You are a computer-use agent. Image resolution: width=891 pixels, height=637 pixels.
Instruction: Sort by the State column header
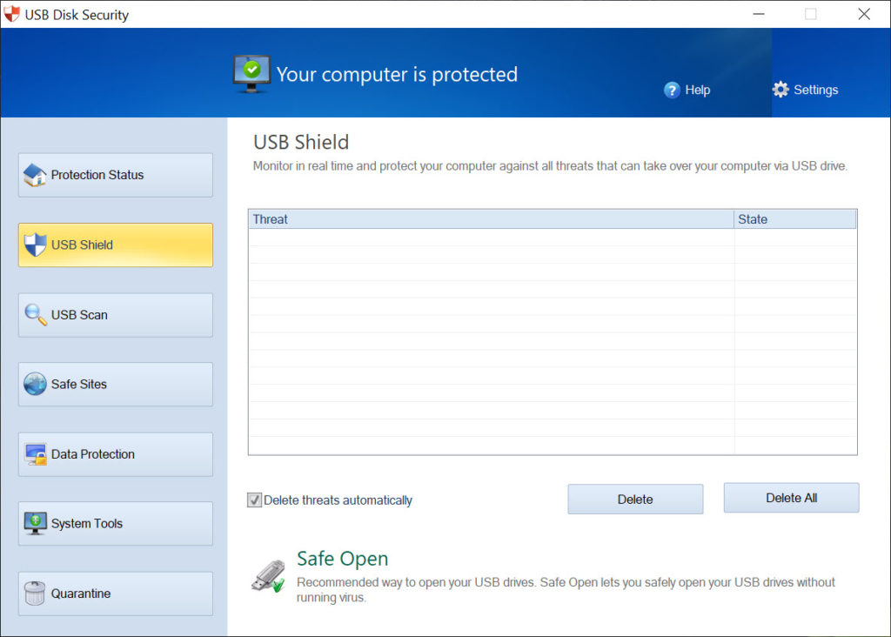coord(795,219)
